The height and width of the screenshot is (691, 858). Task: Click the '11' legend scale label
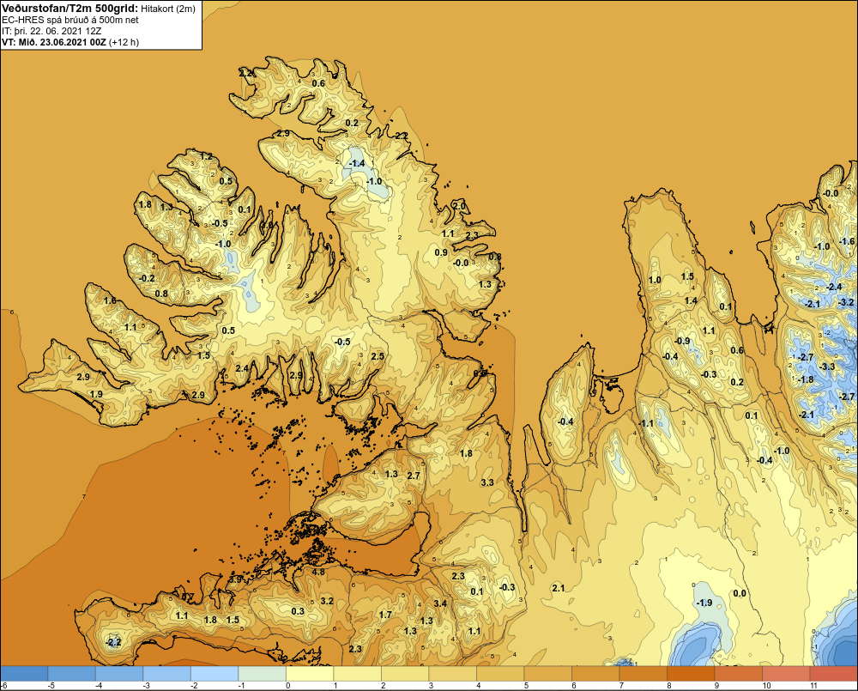coord(813,686)
